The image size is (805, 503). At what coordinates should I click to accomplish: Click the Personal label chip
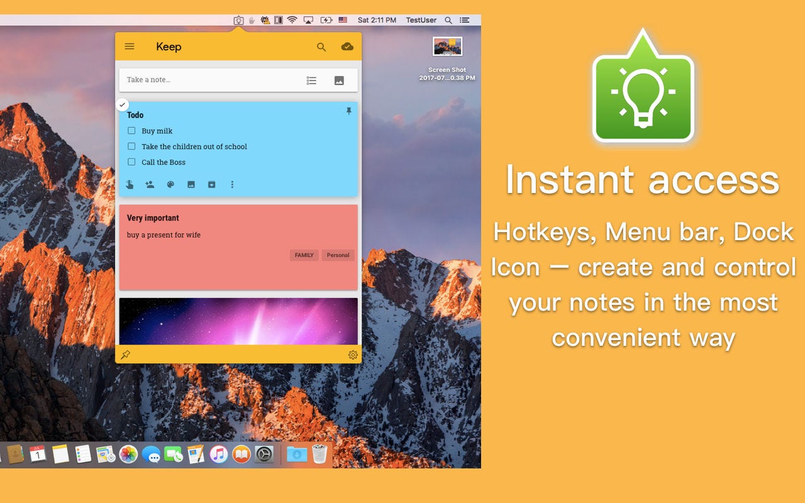point(338,255)
